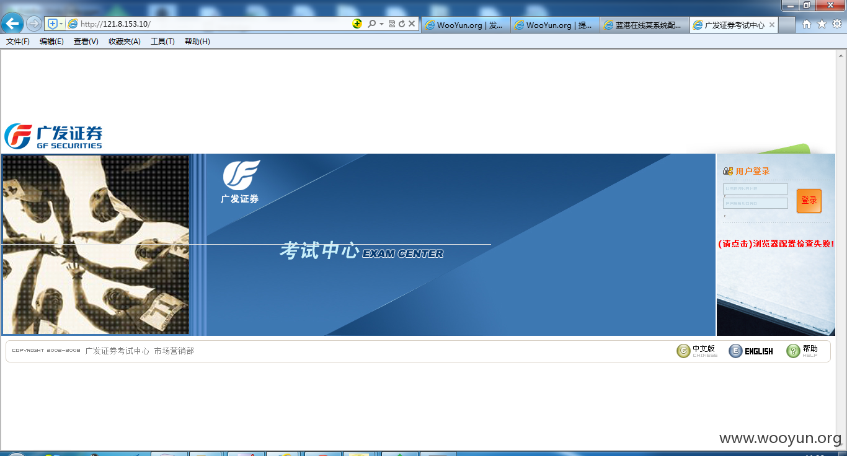This screenshot has width=847, height=456.
Task: Open the 帮助(H) menu
Action: point(197,42)
